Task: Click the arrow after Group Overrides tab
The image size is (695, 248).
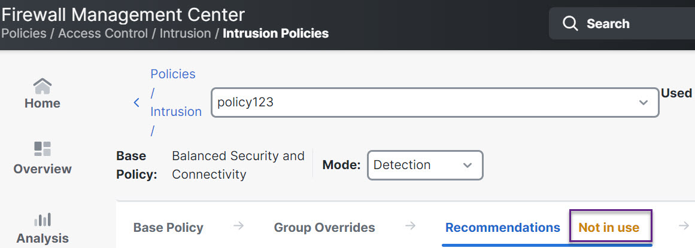Action: pyautogui.click(x=410, y=226)
